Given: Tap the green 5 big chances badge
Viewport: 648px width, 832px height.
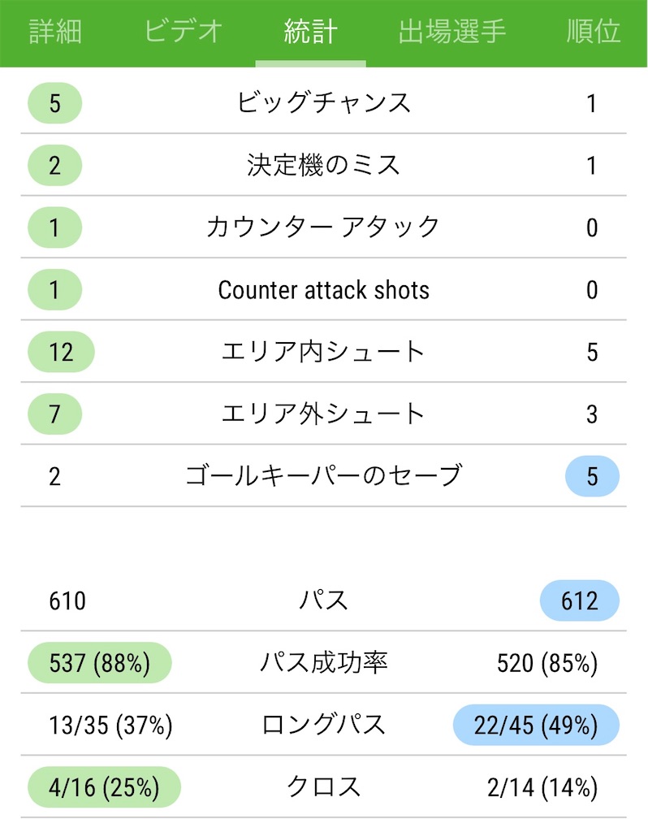Looking at the screenshot, I should (54, 103).
